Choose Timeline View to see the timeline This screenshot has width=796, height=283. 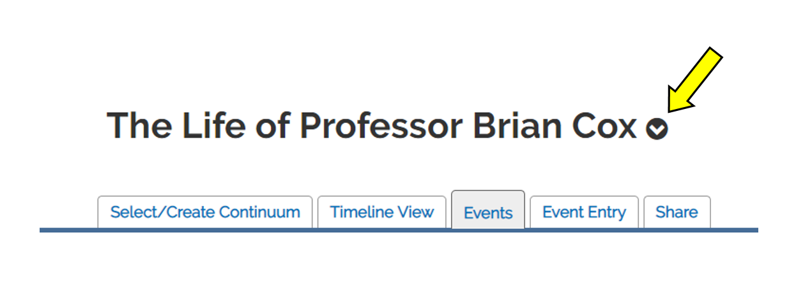tap(382, 212)
